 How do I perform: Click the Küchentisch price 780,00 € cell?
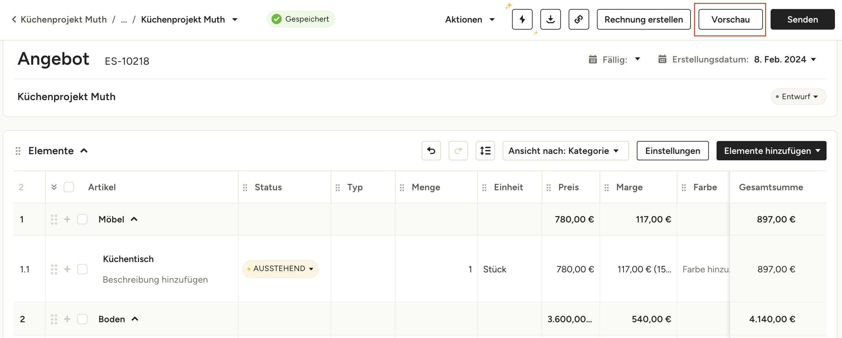click(571, 269)
